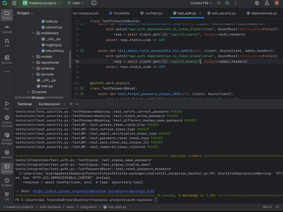Expand the models folder
This screenshot has width=283, height=212.
tap(33, 57)
